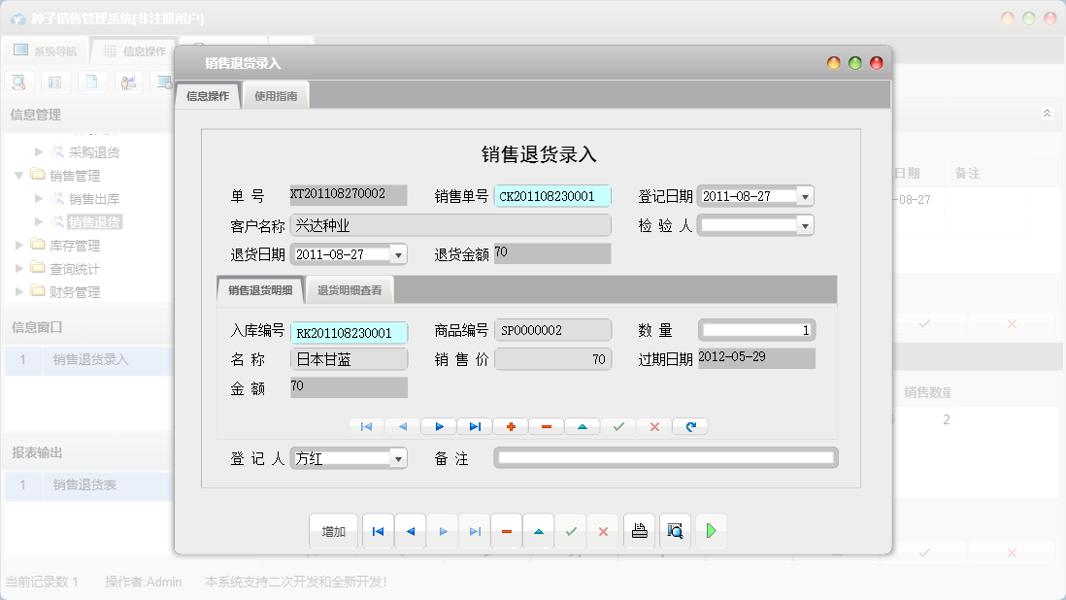
Task: Click red minus delete in bottom navigator
Action: click(x=506, y=531)
